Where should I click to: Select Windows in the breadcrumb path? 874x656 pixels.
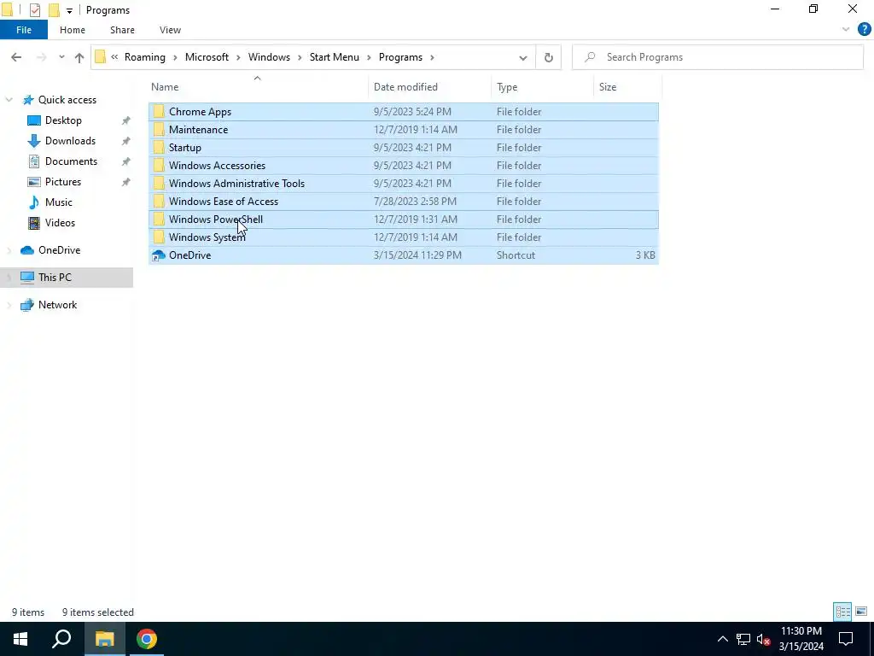pyautogui.click(x=269, y=57)
